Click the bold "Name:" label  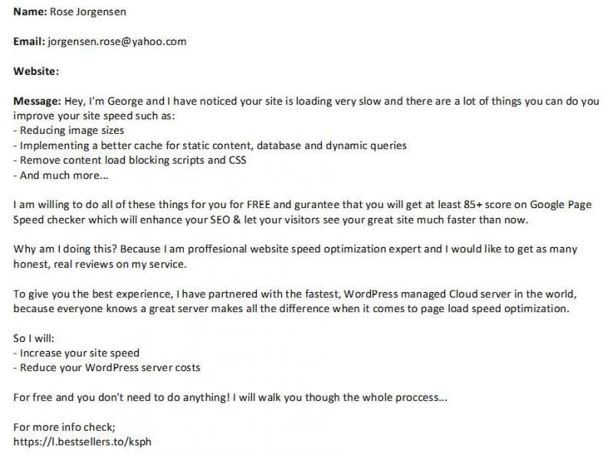pyautogui.click(x=30, y=12)
